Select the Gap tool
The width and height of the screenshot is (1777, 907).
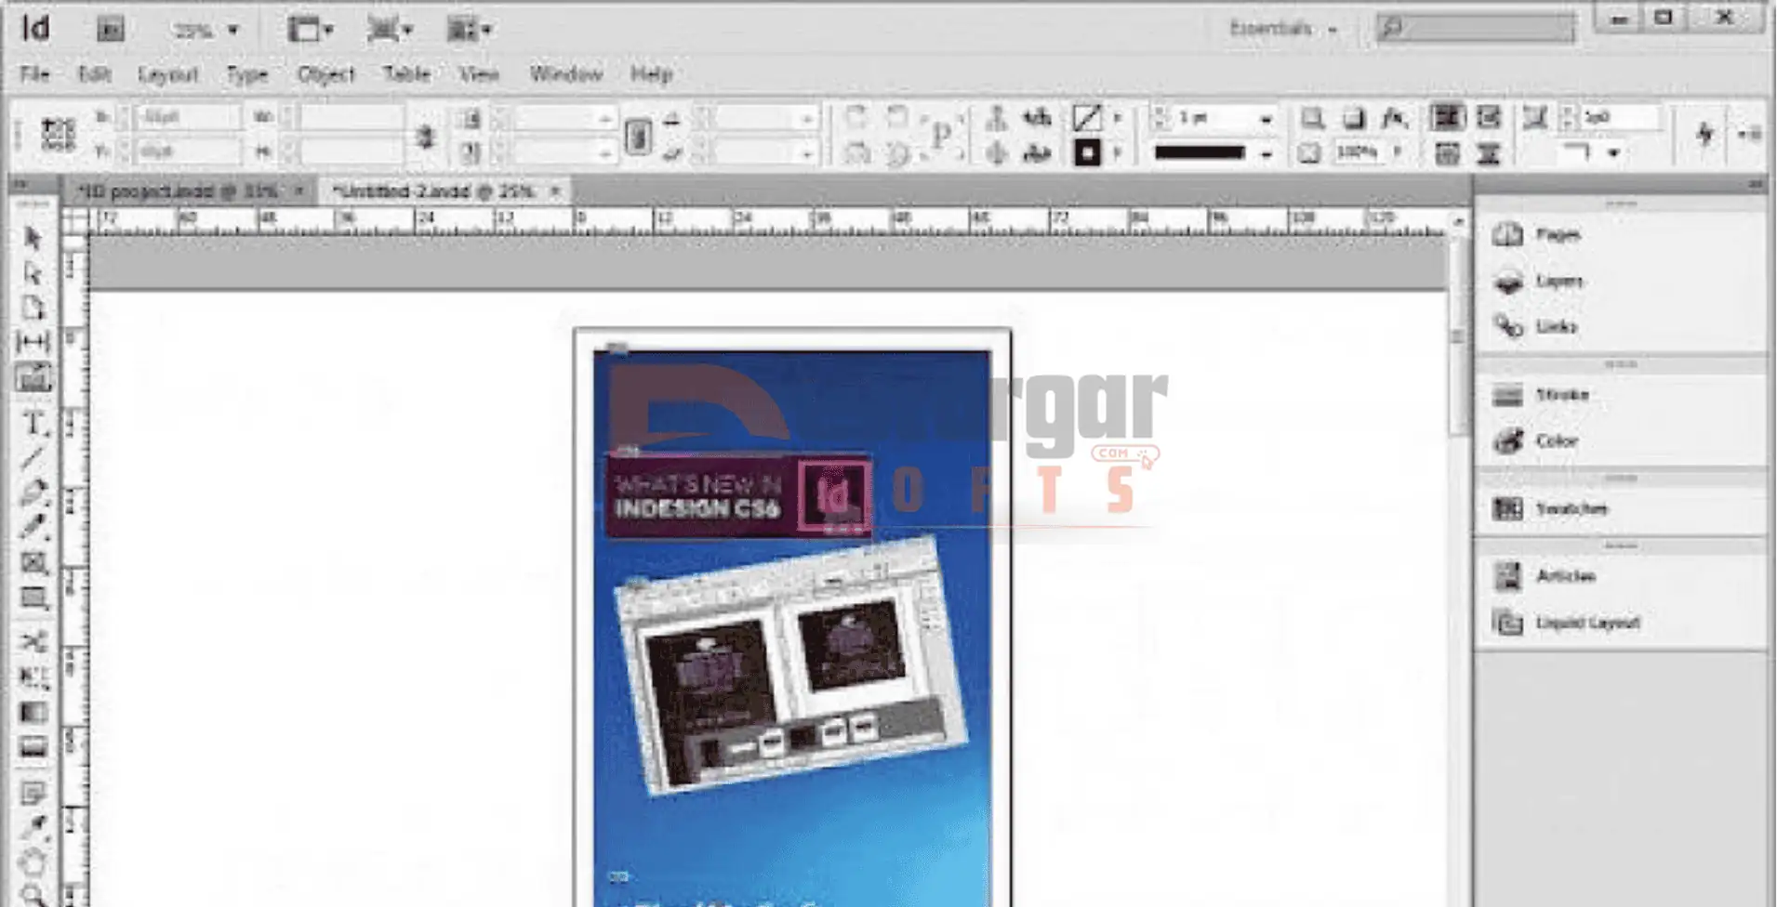pyautogui.click(x=33, y=342)
